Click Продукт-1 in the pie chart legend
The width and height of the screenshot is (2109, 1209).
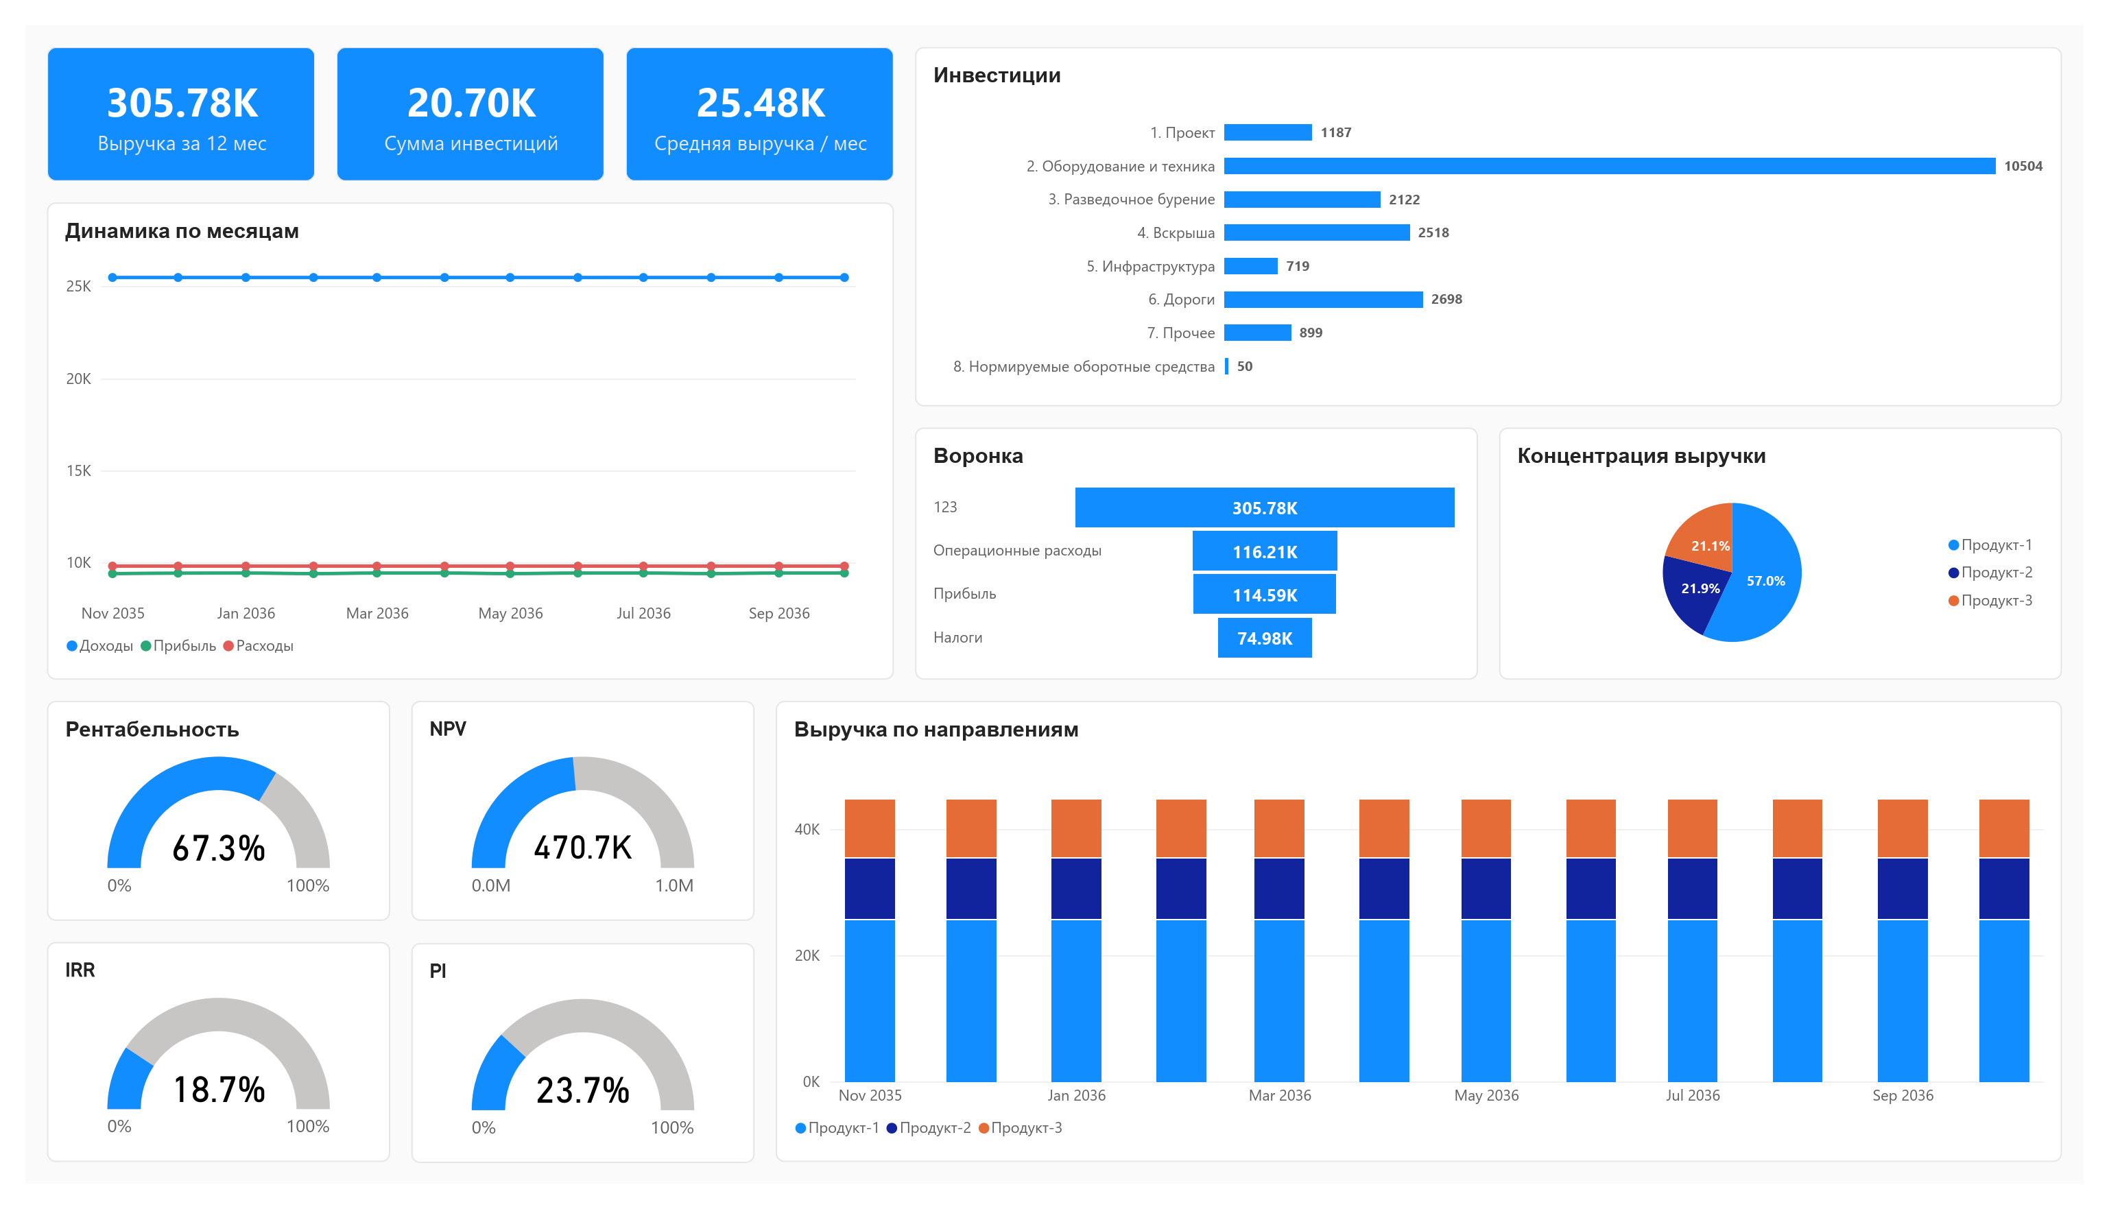click(x=1990, y=544)
